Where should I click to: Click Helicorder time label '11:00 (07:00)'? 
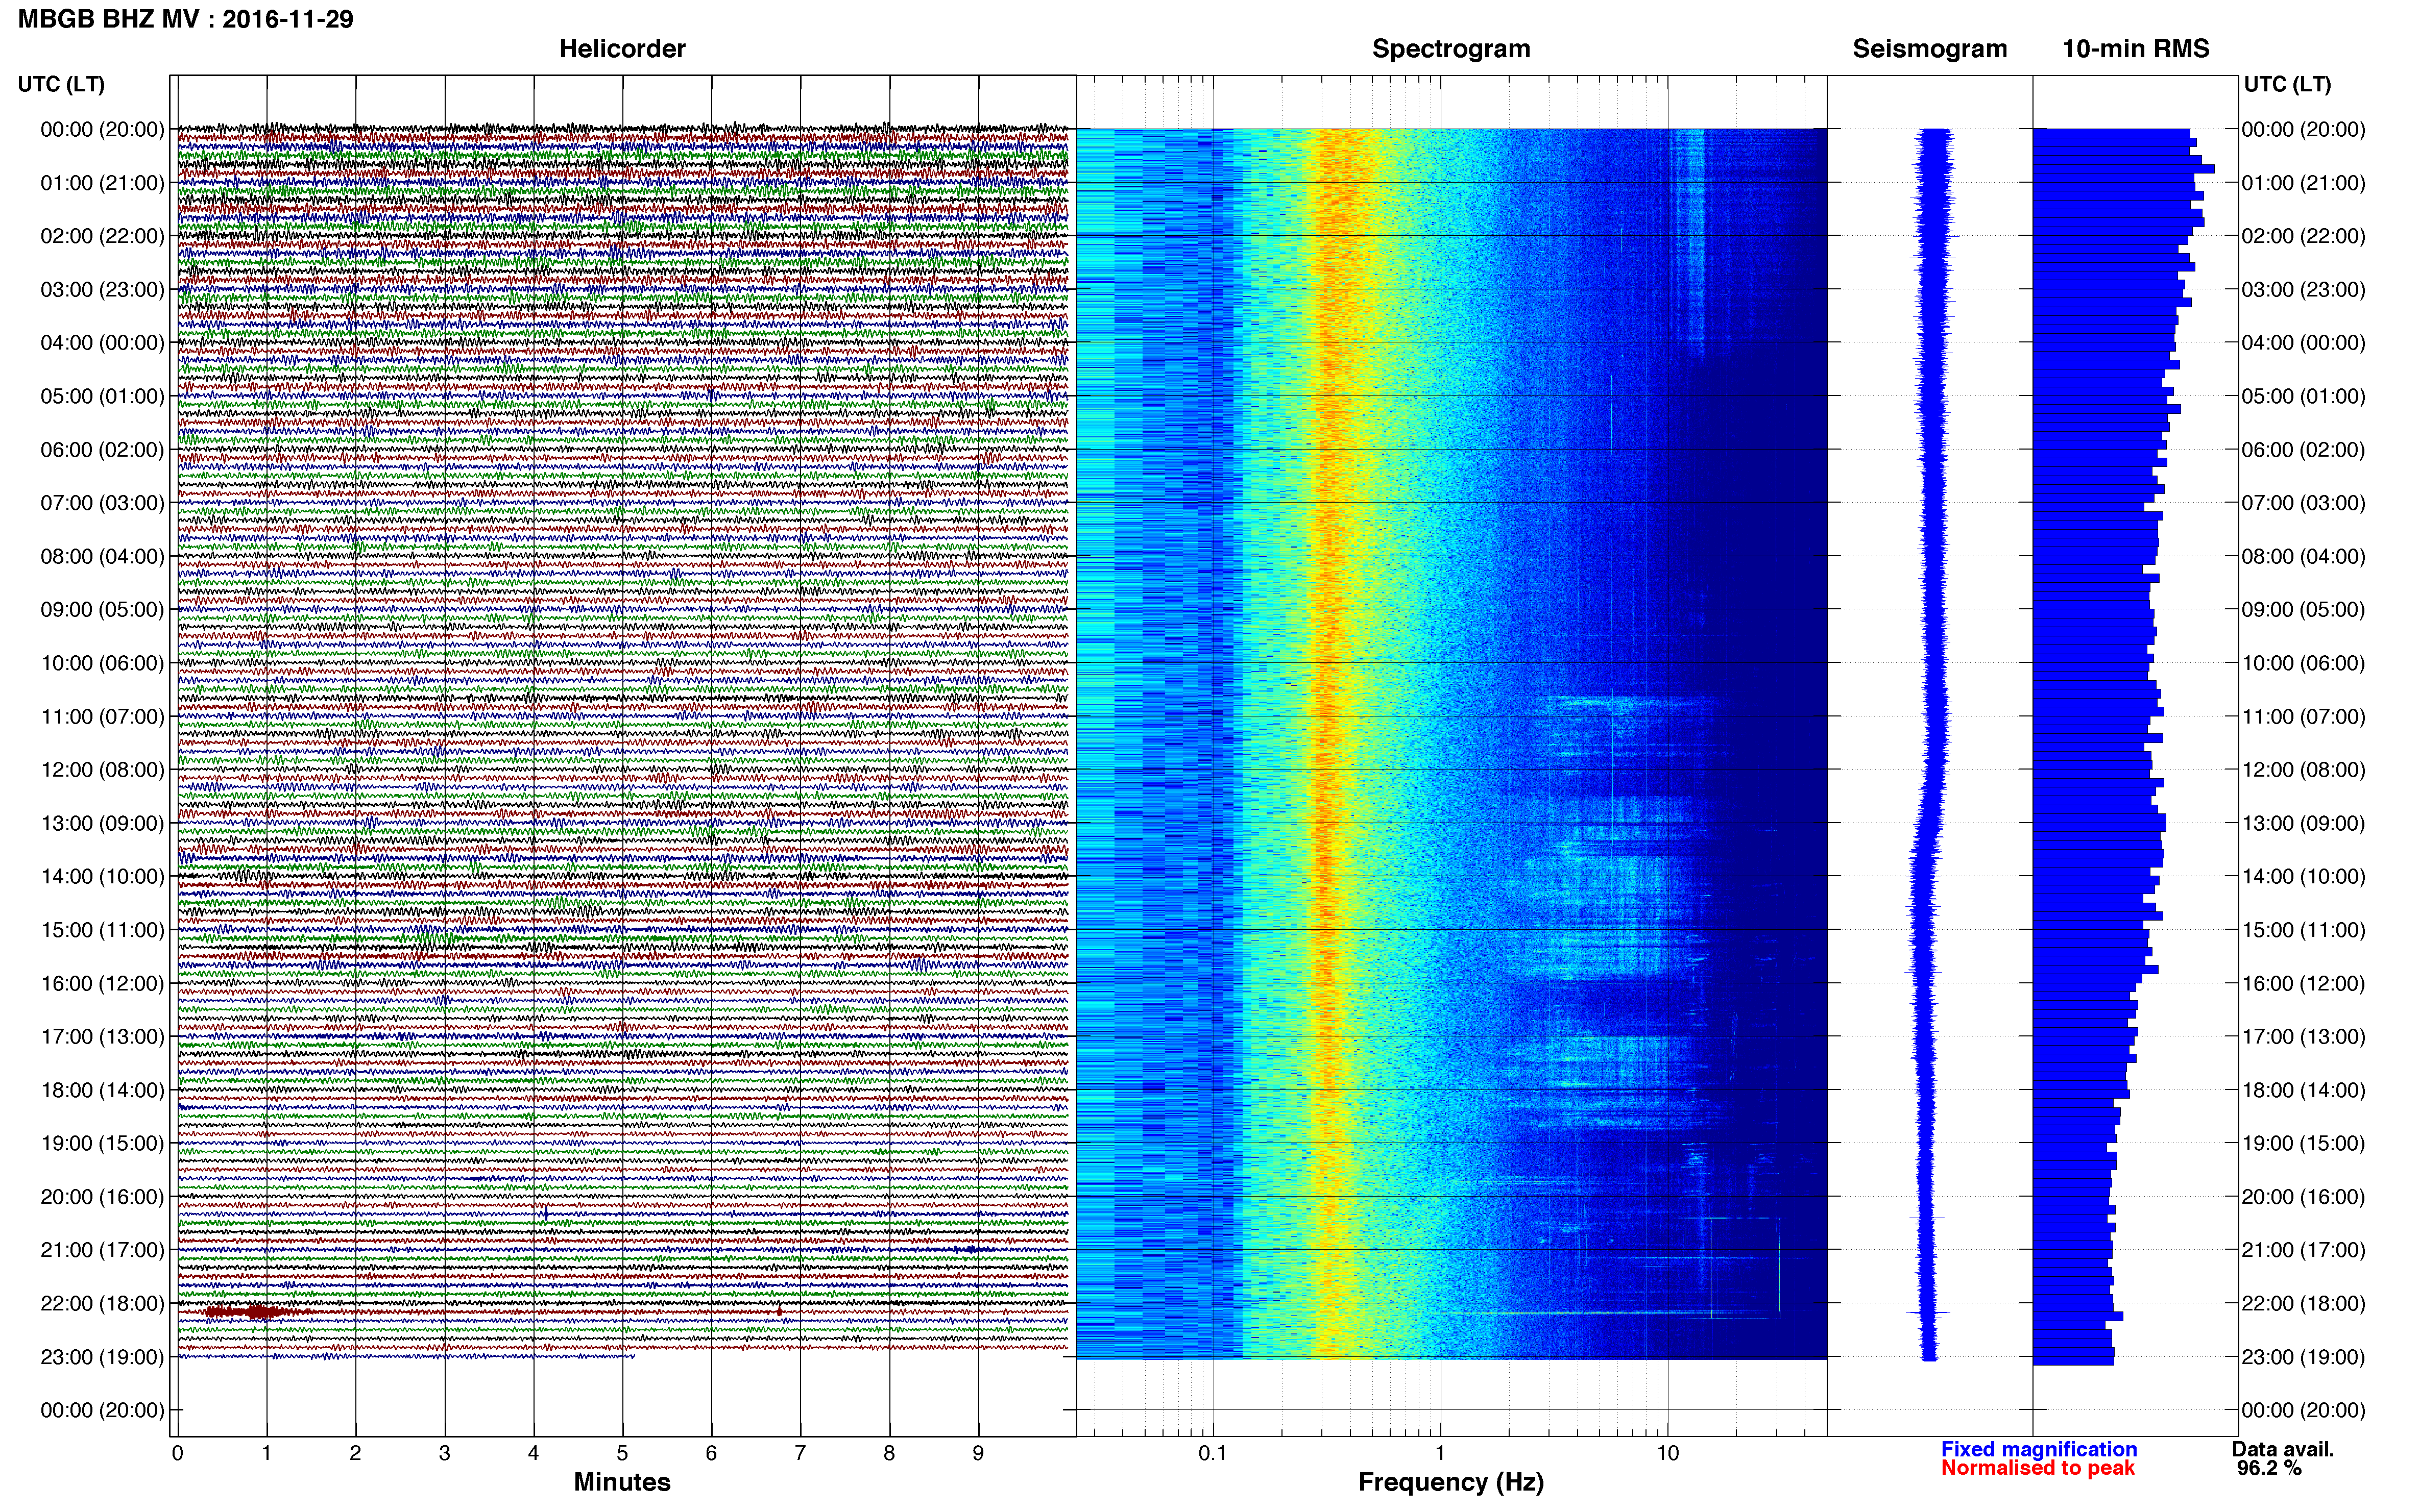click(x=102, y=717)
